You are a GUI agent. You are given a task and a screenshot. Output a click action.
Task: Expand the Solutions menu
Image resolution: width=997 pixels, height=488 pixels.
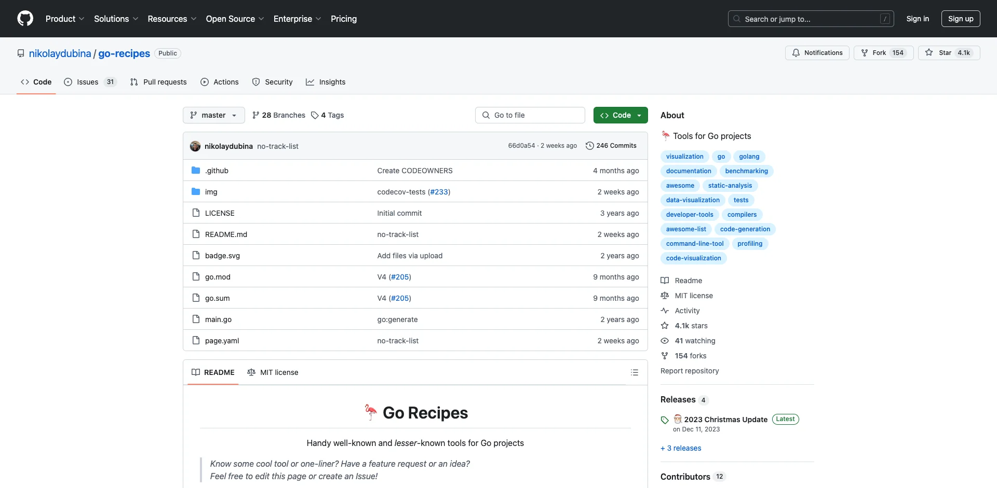point(116,19)
